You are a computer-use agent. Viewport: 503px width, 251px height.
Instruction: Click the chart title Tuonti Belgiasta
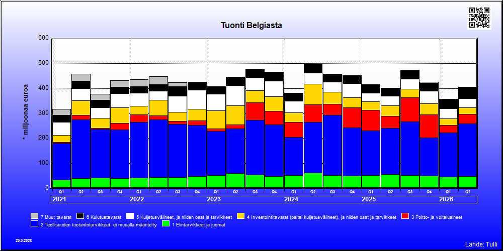(x=251, y=26)
